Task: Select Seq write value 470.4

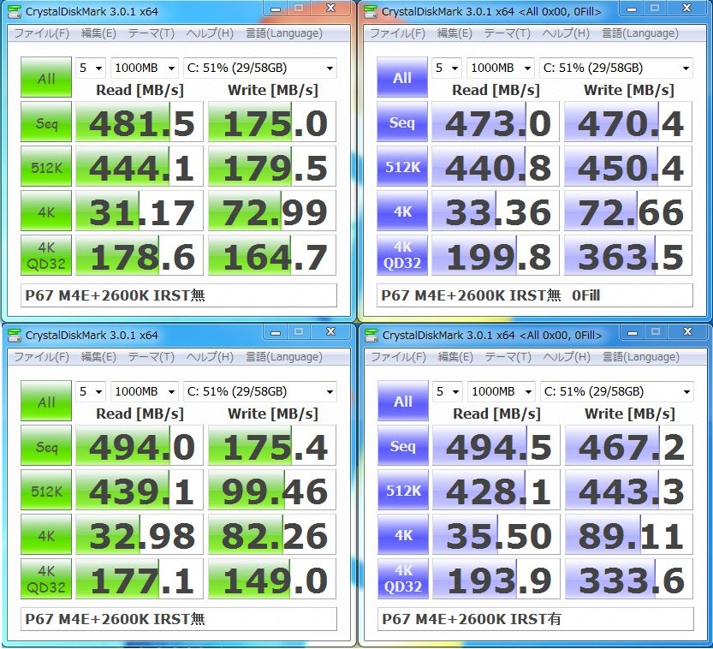Action: pyautogui.click(x=628, y=122)
